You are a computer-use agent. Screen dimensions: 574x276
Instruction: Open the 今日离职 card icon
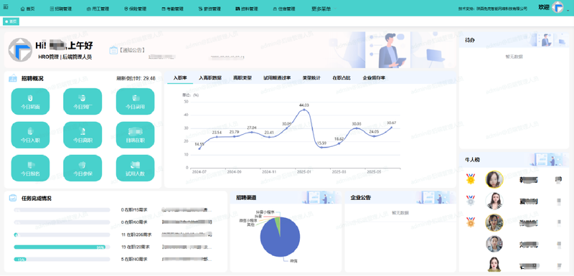point(83,131)
